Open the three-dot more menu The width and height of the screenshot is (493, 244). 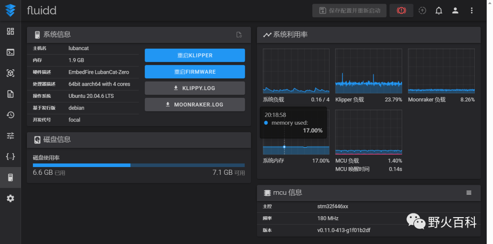471,10
